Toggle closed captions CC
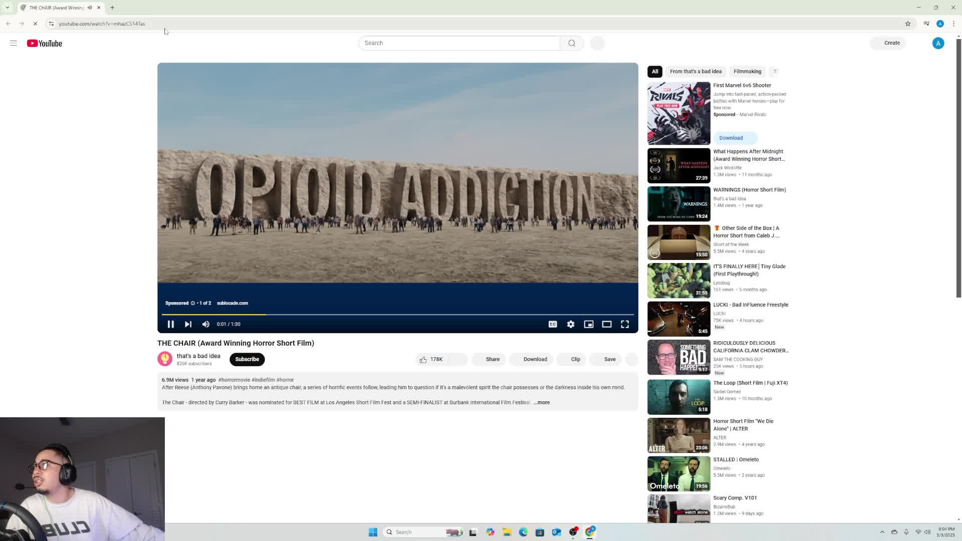 (553, 324)
